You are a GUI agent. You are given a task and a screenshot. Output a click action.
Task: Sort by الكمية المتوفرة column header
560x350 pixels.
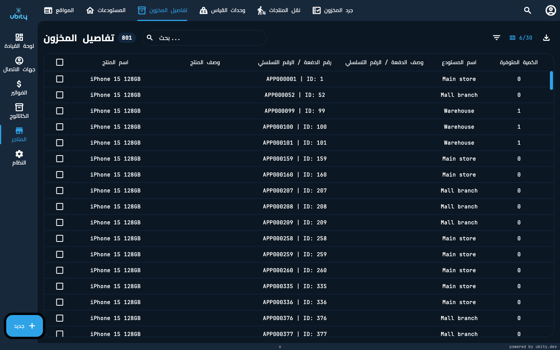519,62
